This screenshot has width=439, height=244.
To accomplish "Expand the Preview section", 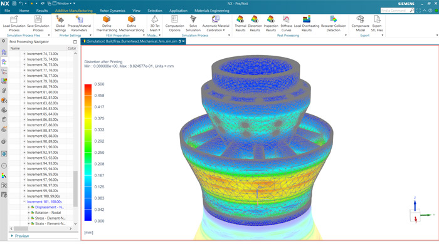I will pos(12,236).
